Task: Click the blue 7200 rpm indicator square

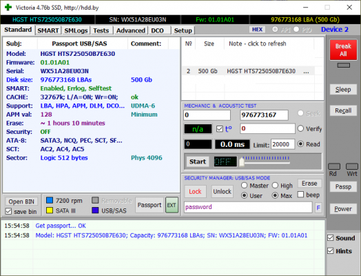Action: tap(50, 200)
